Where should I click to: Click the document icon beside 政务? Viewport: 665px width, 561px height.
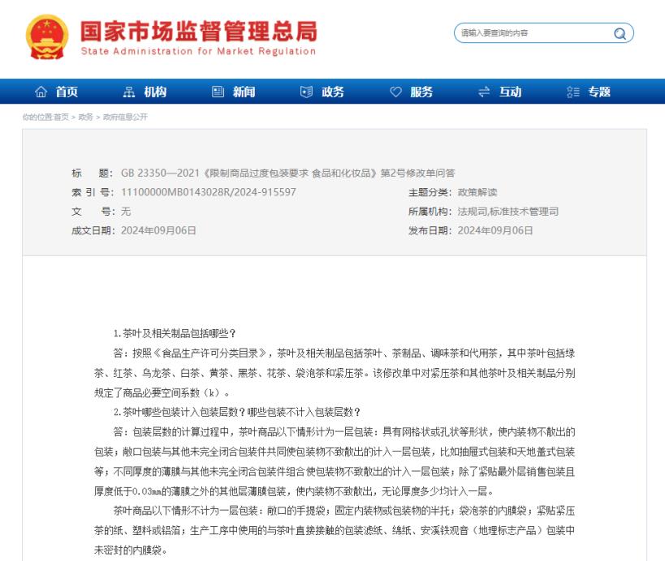pos(306,92)
